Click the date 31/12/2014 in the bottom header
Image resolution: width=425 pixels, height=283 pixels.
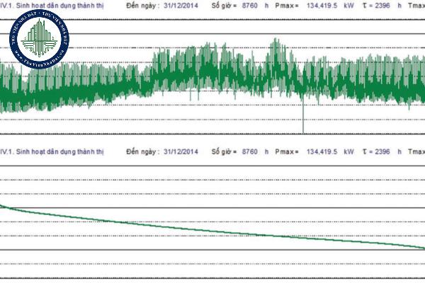(183, 151)
